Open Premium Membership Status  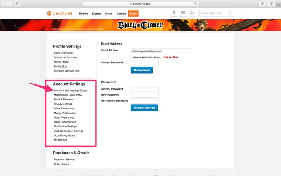tap(70, 90)
